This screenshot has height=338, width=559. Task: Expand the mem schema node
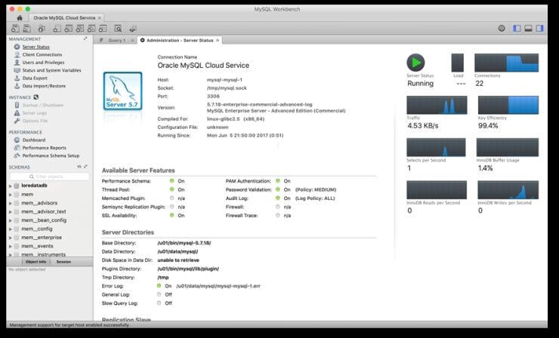pyautogui.click(x=11, y=195)
